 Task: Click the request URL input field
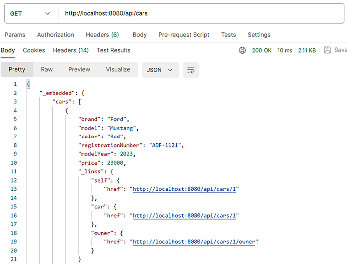click(201, 14)
